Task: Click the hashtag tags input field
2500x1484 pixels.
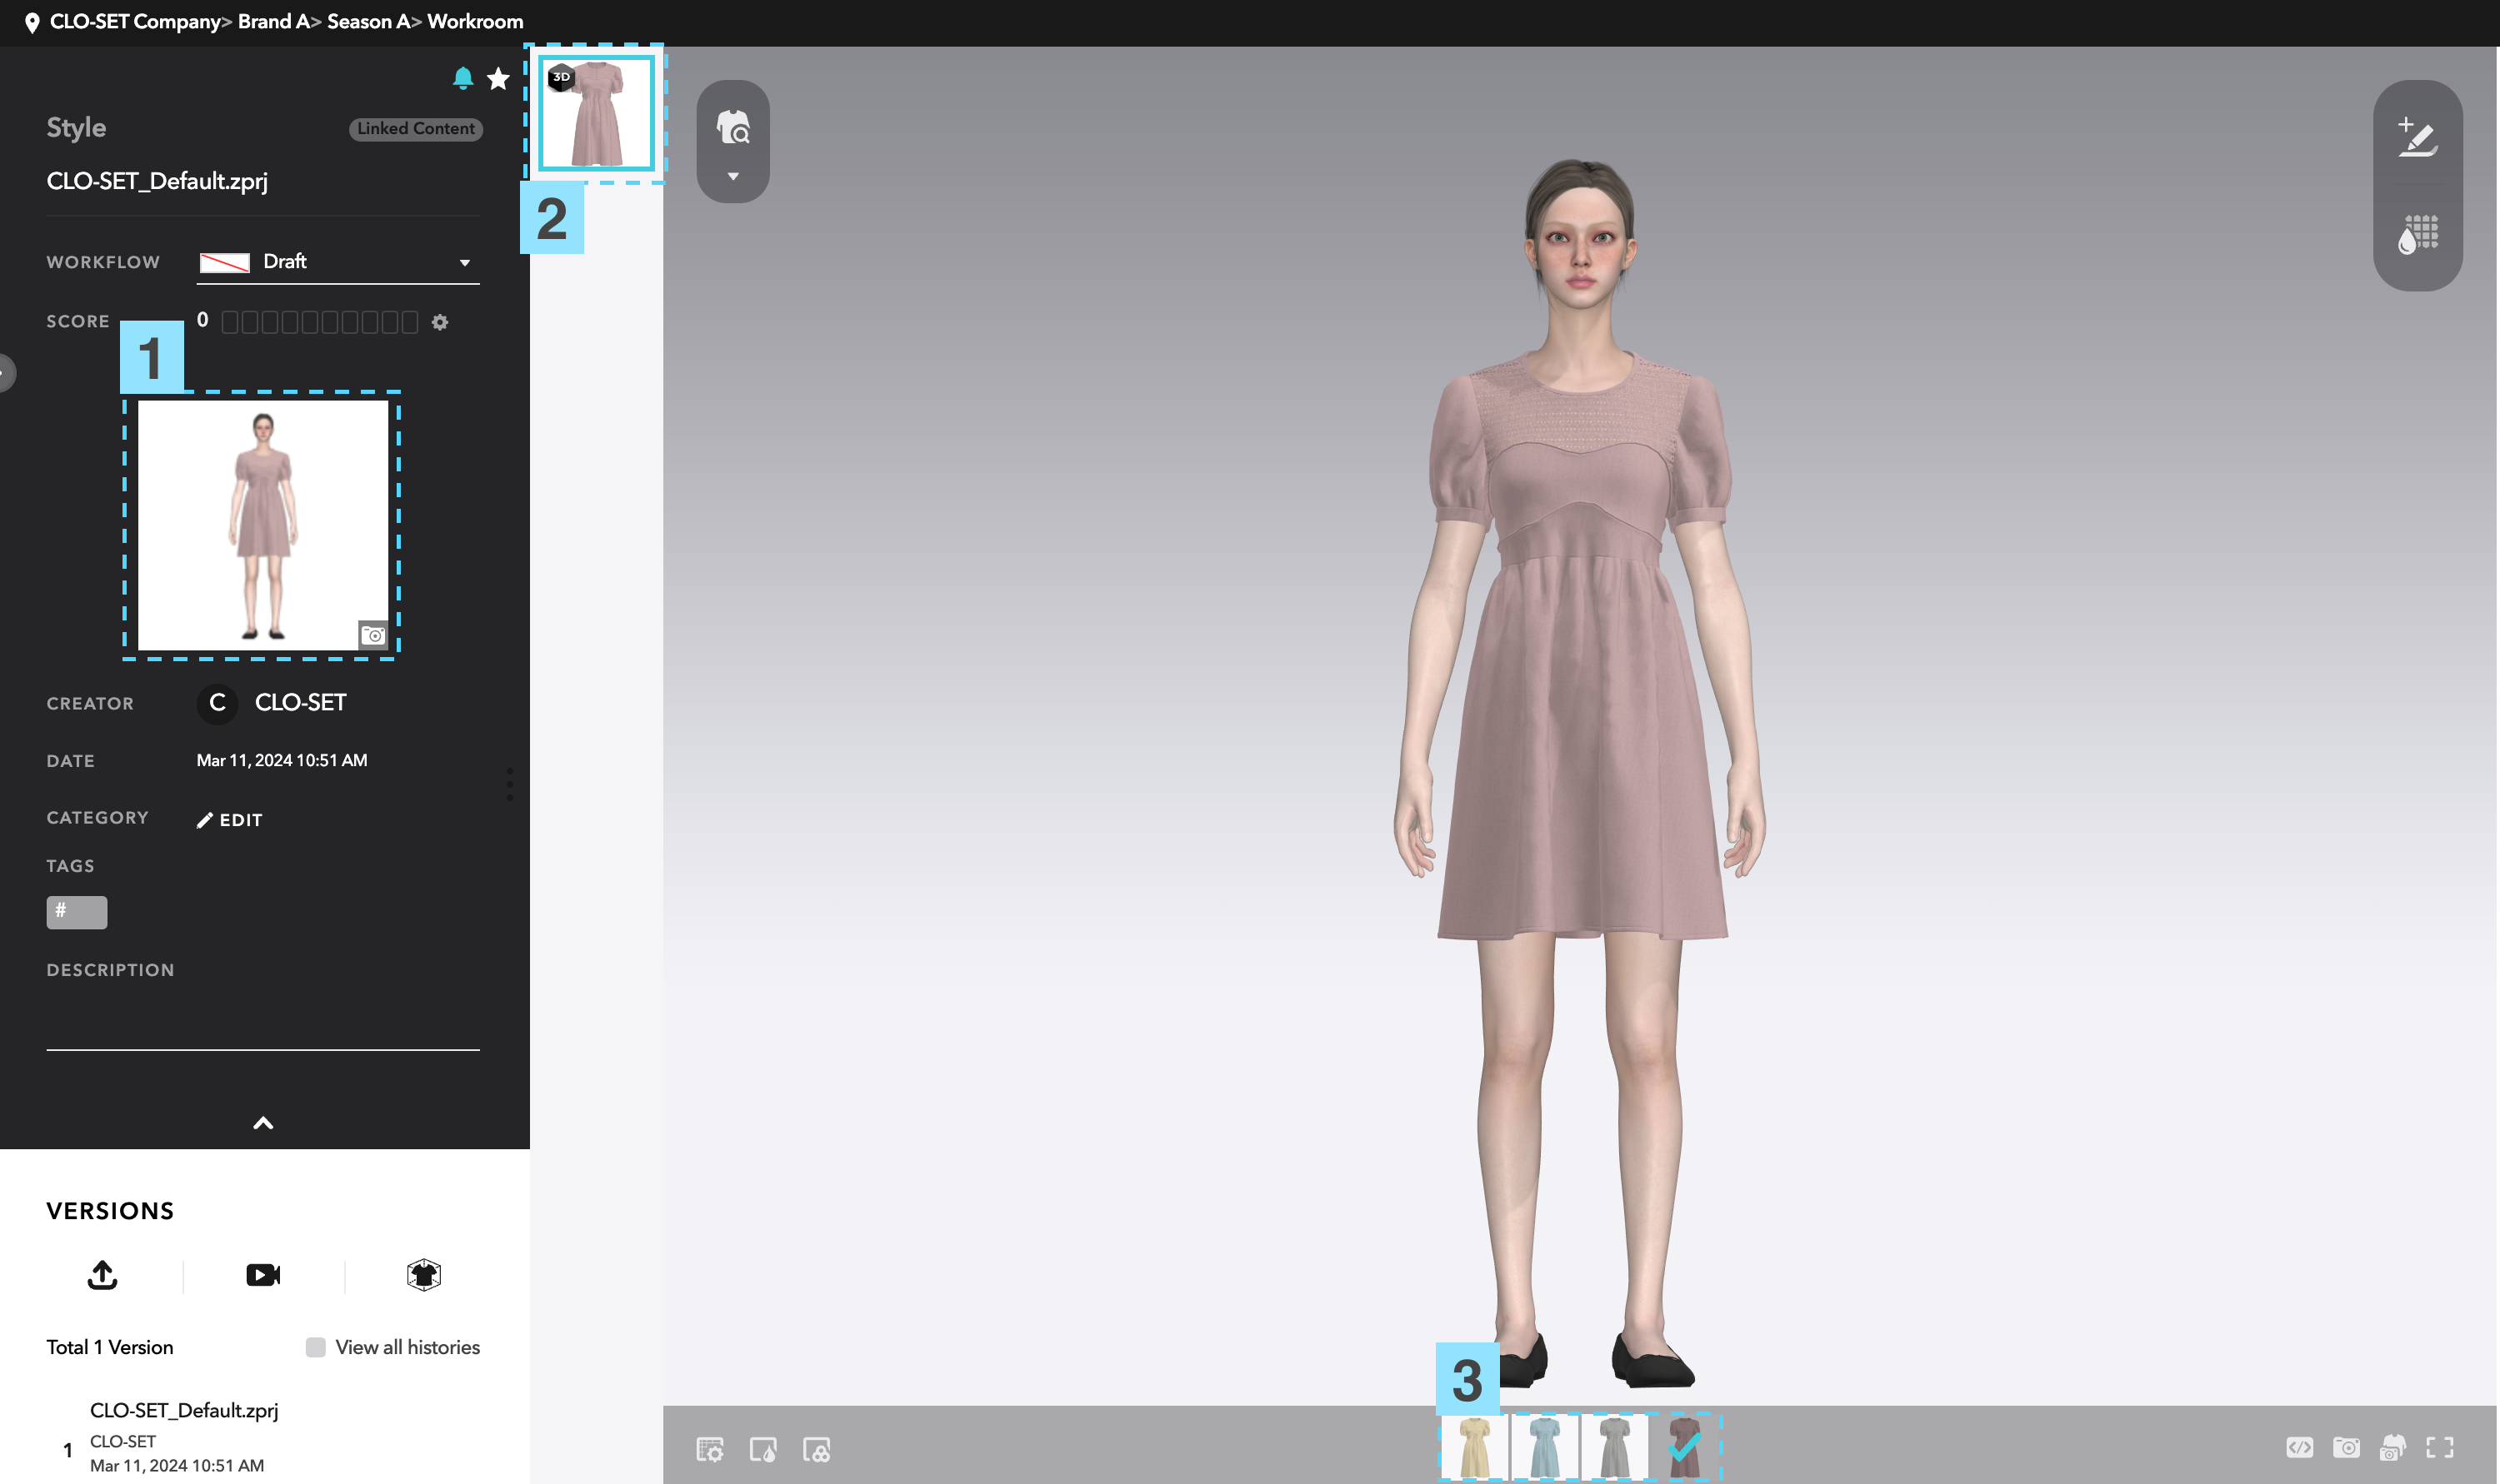Action: 76,912
